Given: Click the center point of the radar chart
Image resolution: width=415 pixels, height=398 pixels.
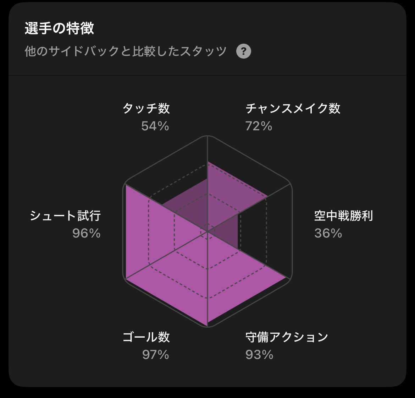Looking at the screenshot, I should (207, 231).
